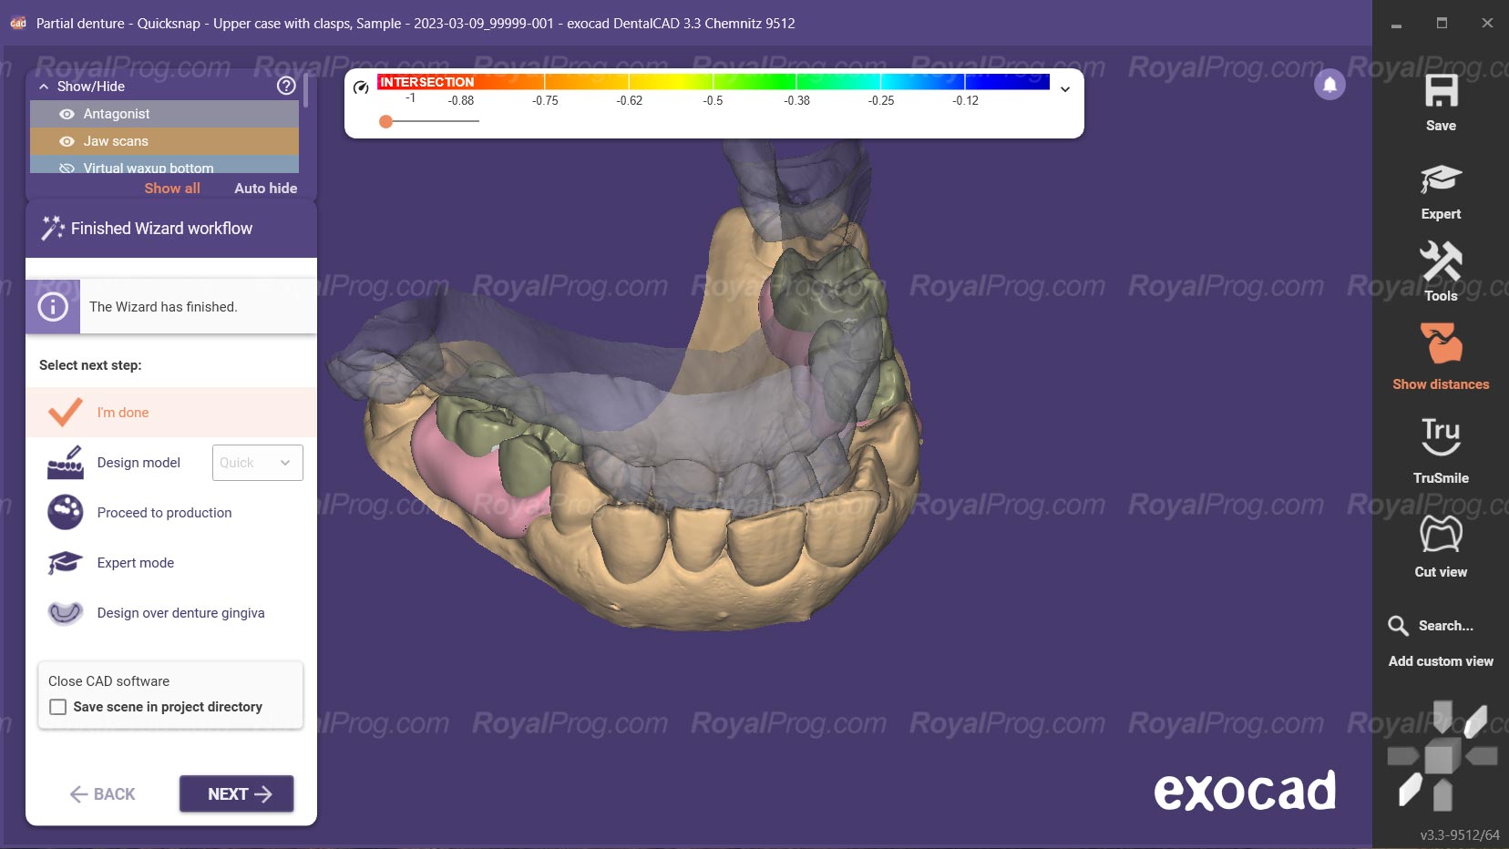Collapse the Intersection distance bar
Image resolution: width=1509 pixels, height=849 pixels.
click(1064, 88)
